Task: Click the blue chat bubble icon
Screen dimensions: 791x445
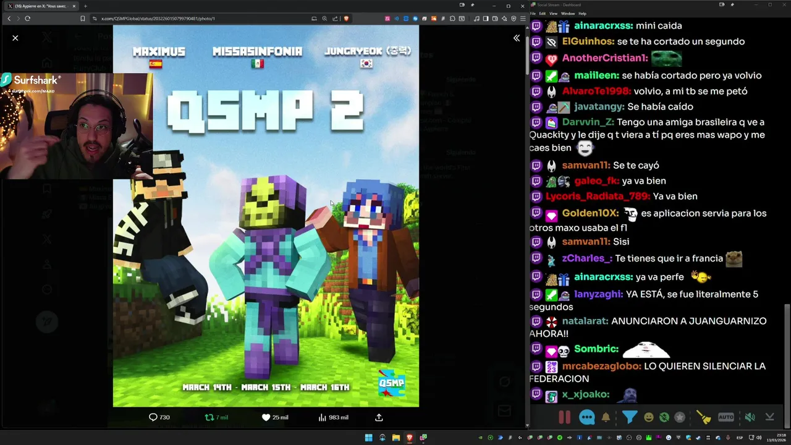Action: point(586,417)
